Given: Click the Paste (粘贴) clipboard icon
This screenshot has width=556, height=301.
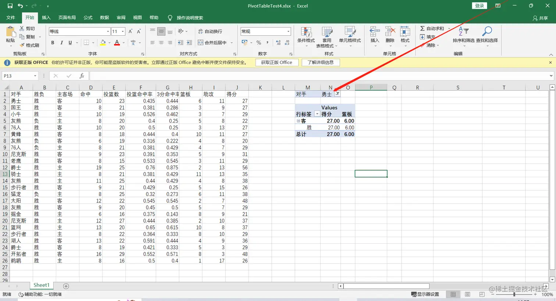Looking at the screenshot, I should click(x=10, y=32).
